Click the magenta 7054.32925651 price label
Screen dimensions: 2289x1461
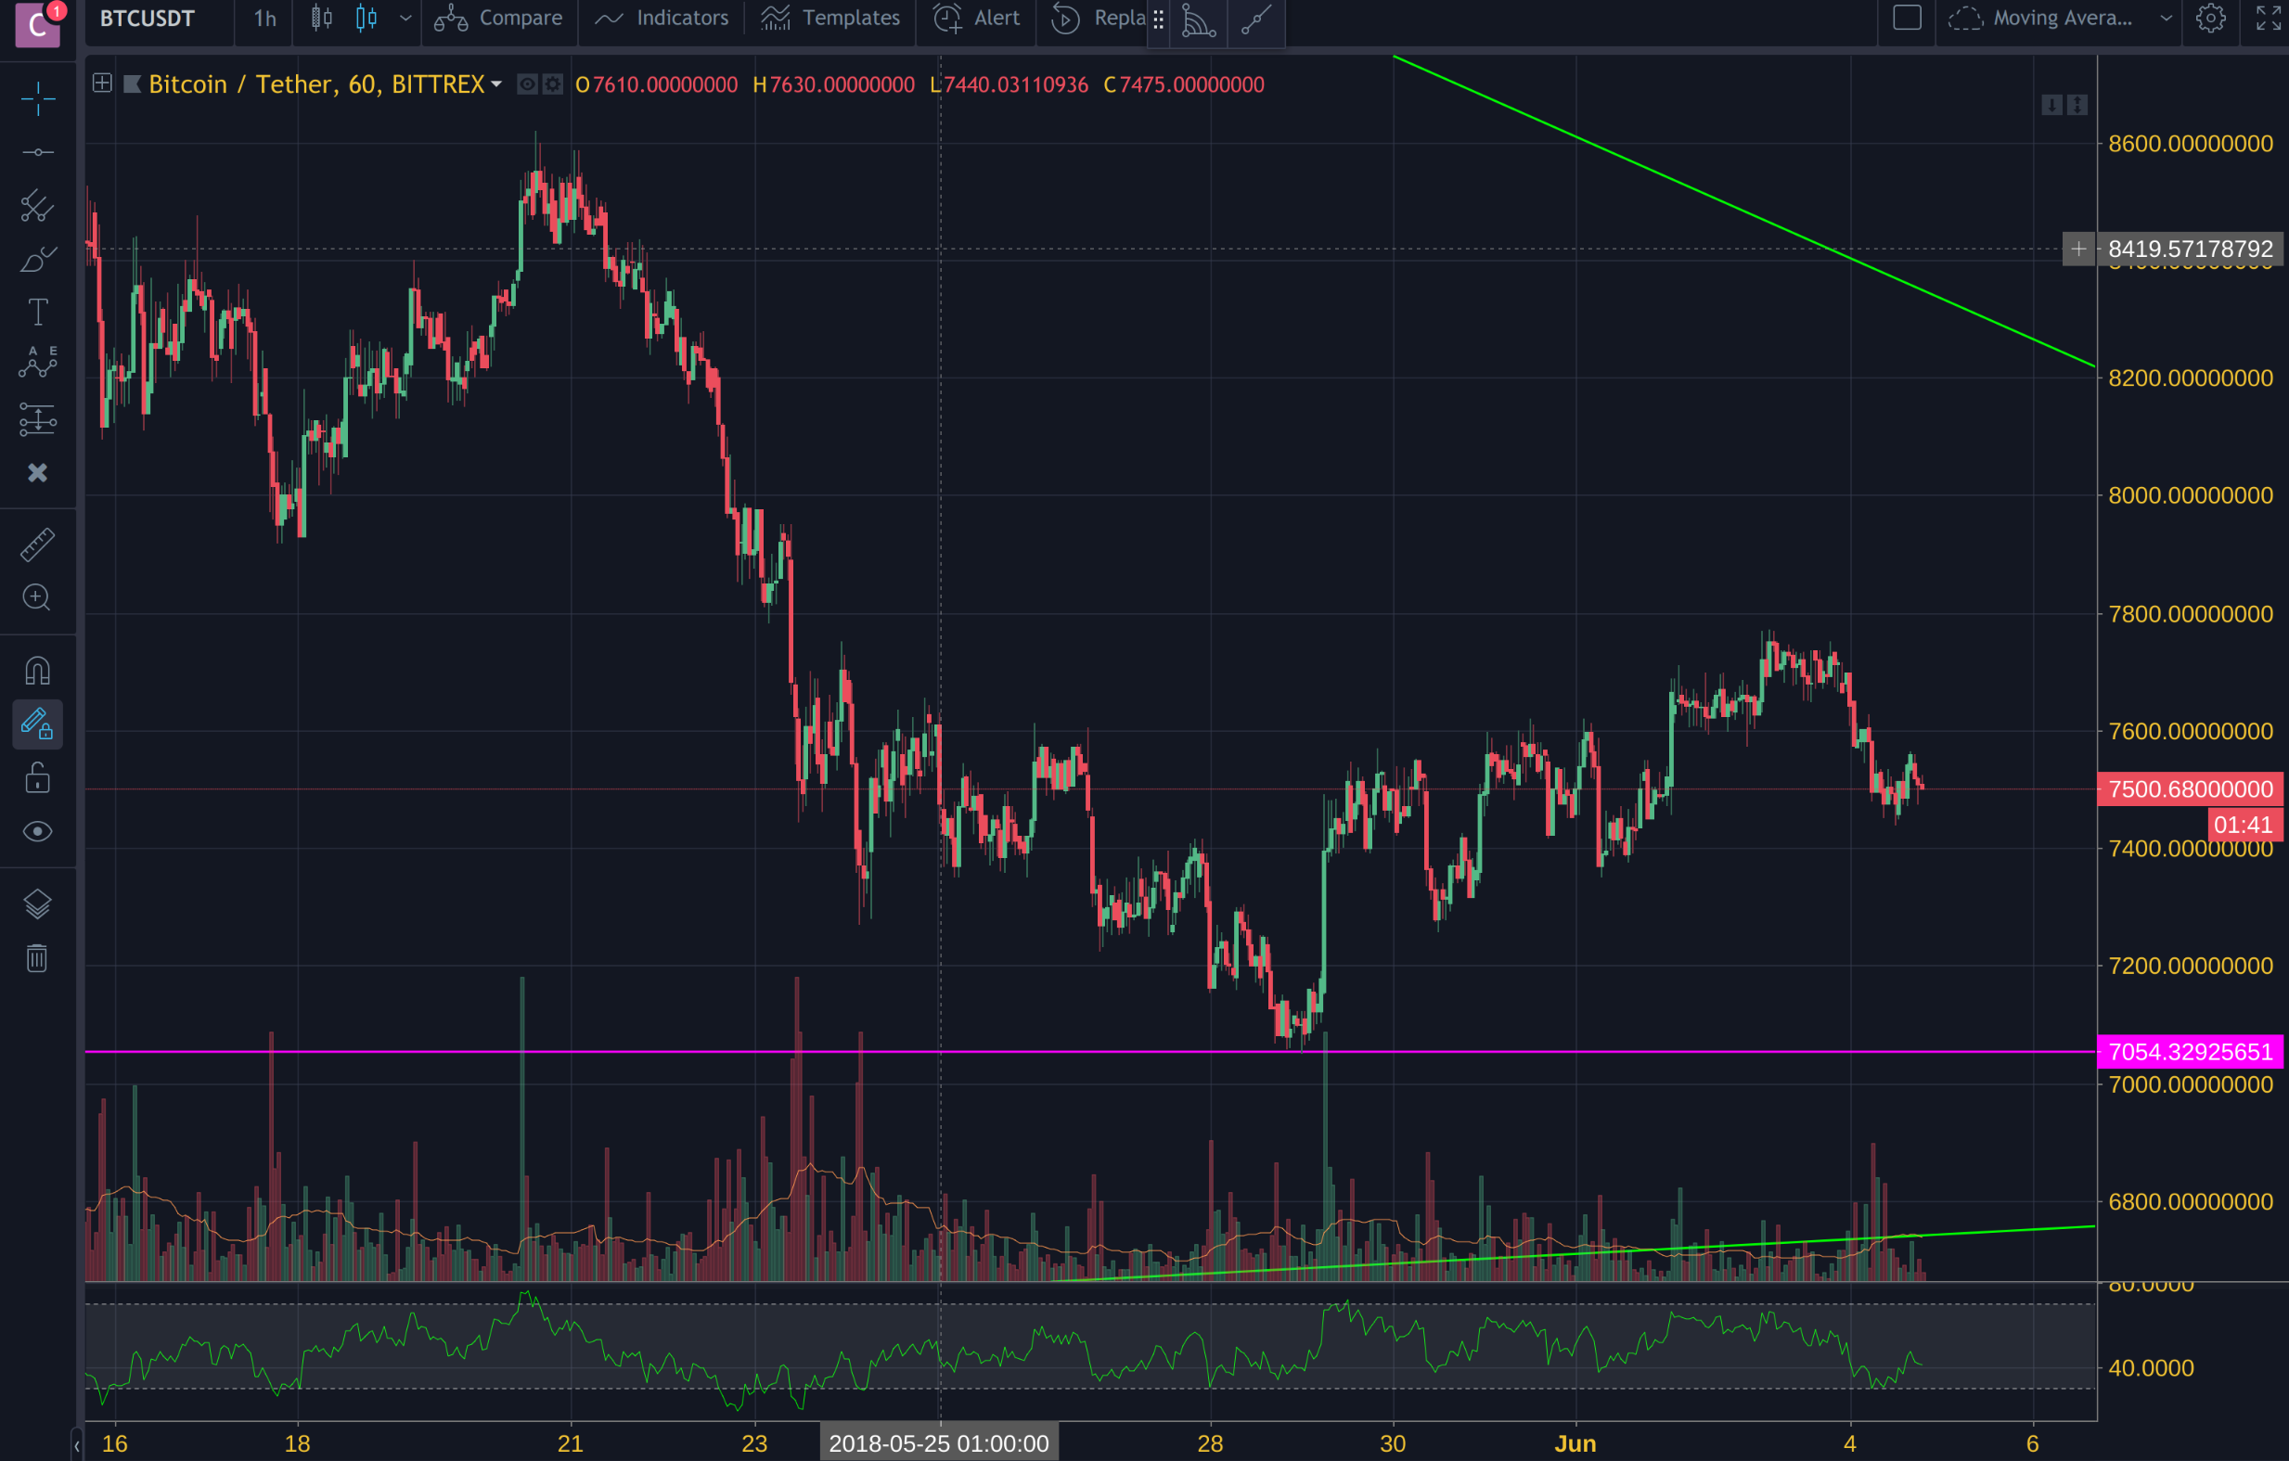2189,1052
